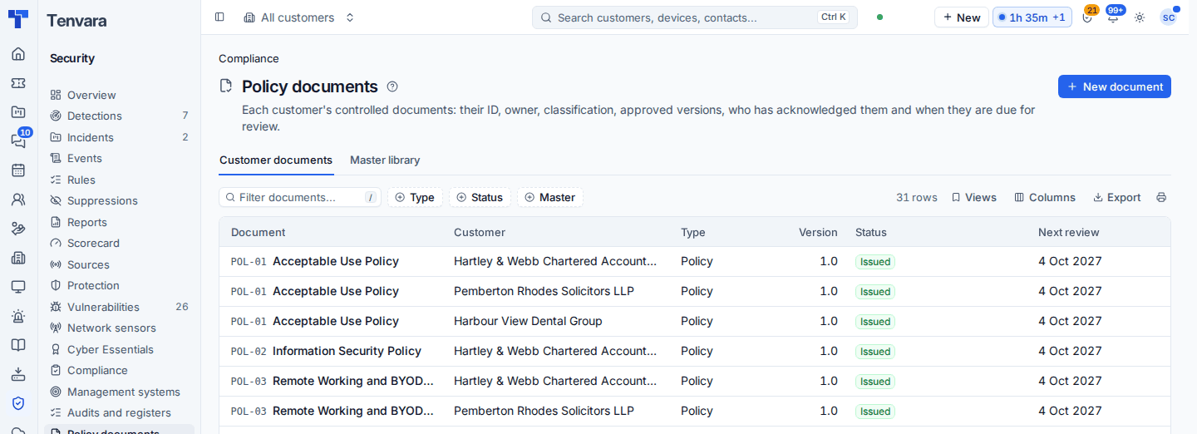Open Rules in Security menu

pyautogui.click(x=119, y=180)
